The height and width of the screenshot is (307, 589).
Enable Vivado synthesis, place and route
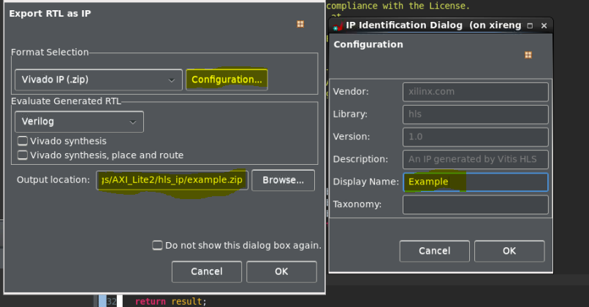(23, 155)
